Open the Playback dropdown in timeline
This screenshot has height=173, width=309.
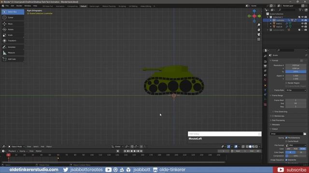tap(13, 151)
